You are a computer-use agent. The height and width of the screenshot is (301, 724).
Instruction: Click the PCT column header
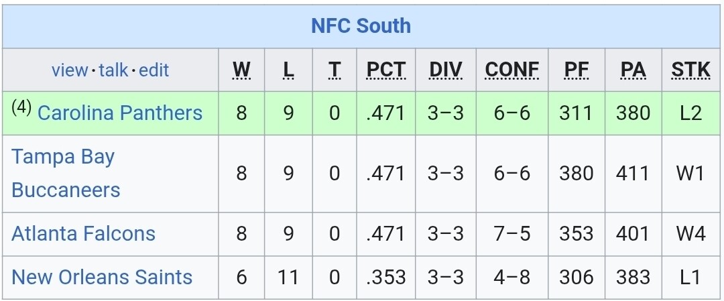click(x=386, y=70)
